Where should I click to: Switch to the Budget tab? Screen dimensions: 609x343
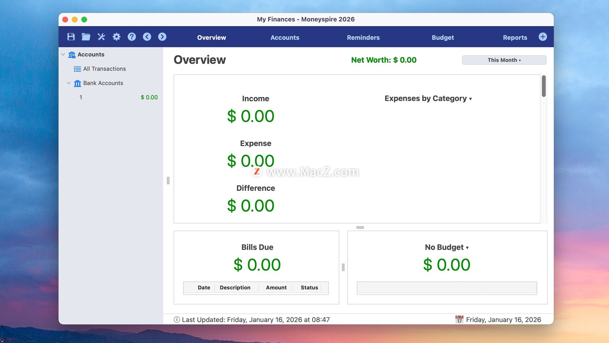[x=442, y=37]
